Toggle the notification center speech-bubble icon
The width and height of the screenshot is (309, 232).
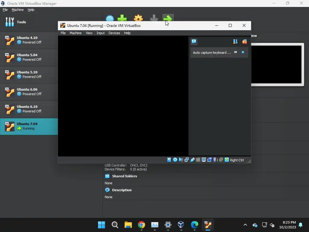pyautogui.click(x=194, y=42)
